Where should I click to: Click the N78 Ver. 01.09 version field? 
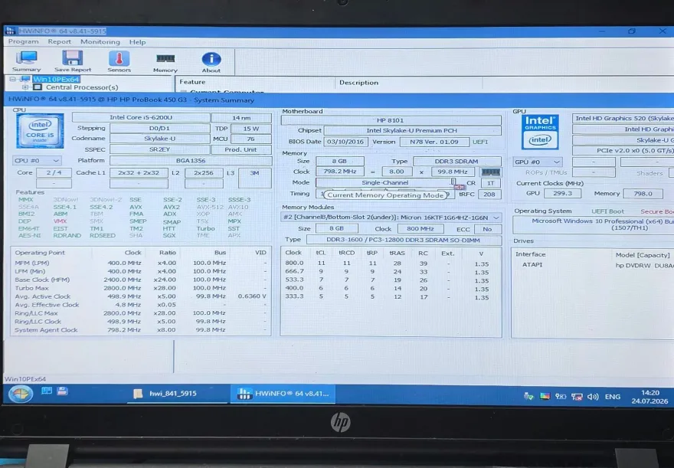coord(434,142)
